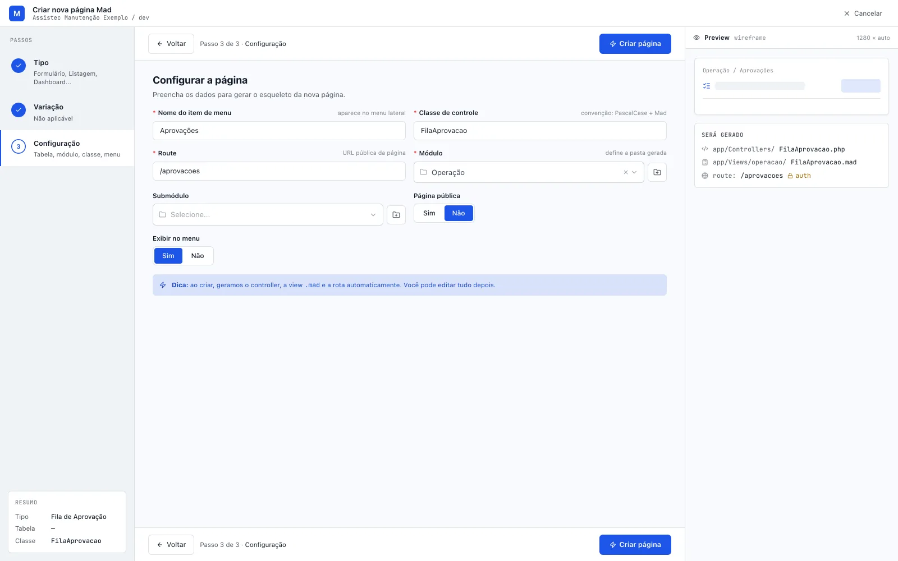Screen dimensions: 898x561
Task: Set Página pública to Sim
Action: tap(429, 213)
